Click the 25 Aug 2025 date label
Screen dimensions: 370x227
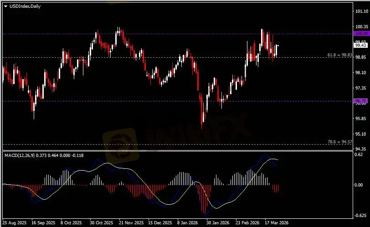15,222
